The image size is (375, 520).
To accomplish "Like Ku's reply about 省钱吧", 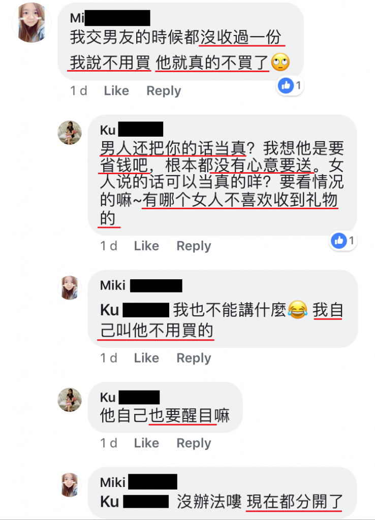I will pos(146,246).
